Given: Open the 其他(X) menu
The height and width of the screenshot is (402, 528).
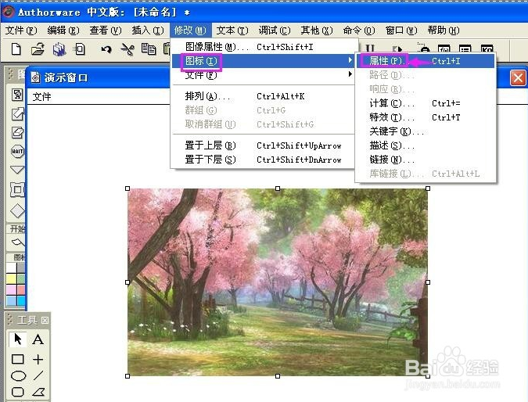Looking at the screenshot, I should [x=317, y=31].
